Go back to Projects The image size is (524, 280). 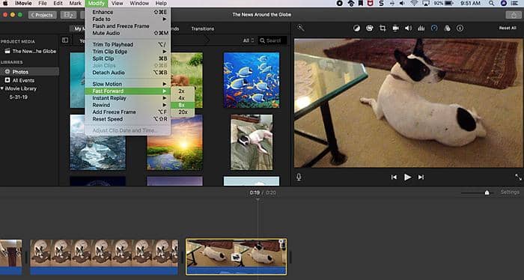pyautogui.click(x=42, y=15)
